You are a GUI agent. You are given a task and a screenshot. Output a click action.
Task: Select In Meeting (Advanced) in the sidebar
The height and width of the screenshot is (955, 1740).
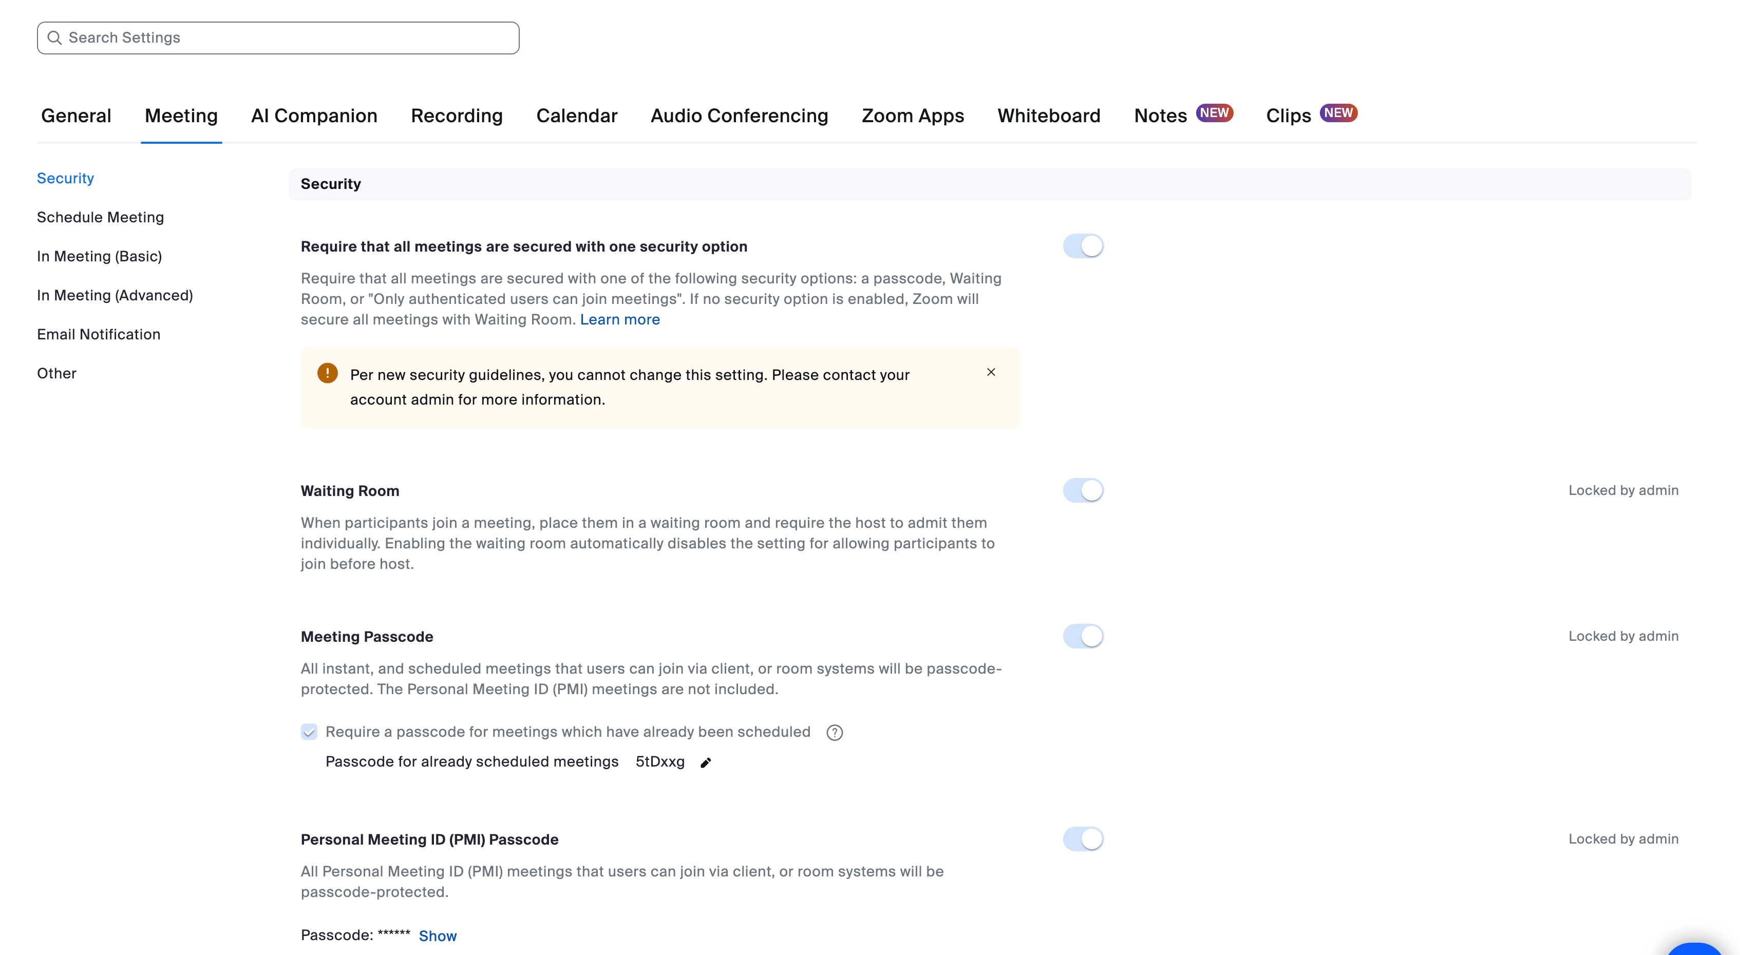115,295
